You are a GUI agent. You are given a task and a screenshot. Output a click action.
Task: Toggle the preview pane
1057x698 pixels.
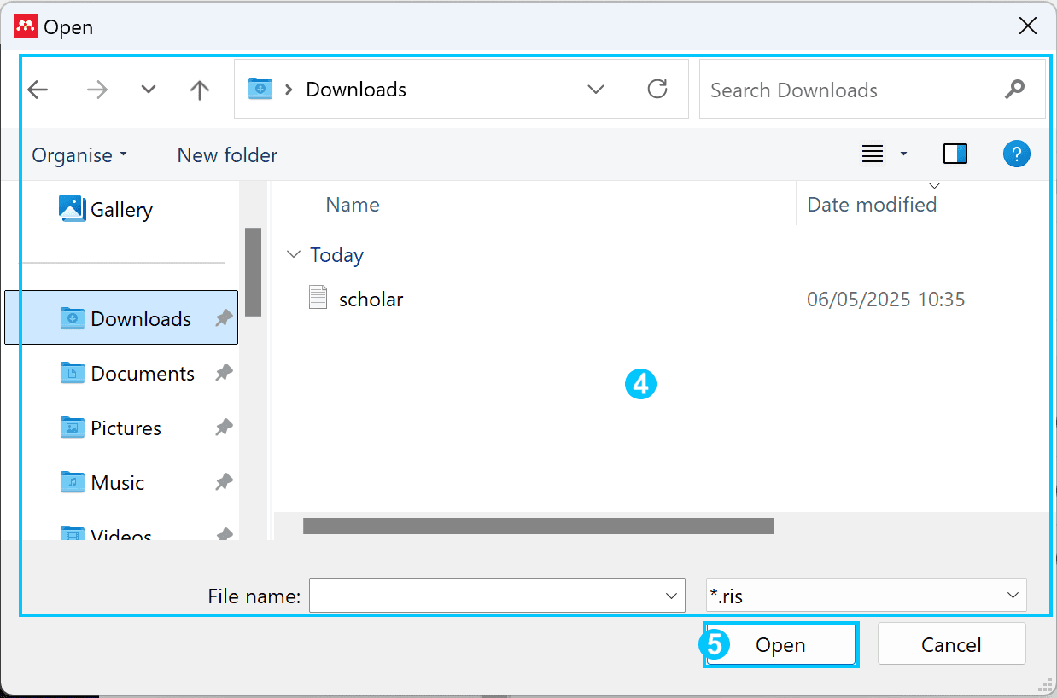955,154
